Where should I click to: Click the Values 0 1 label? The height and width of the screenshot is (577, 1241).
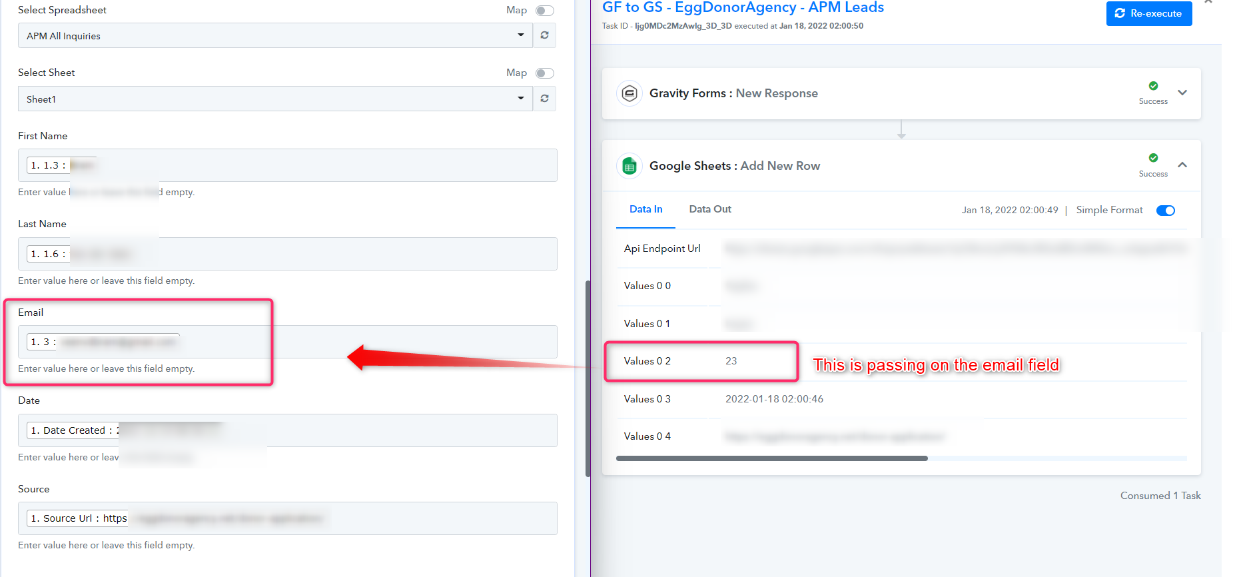point(647,324)
